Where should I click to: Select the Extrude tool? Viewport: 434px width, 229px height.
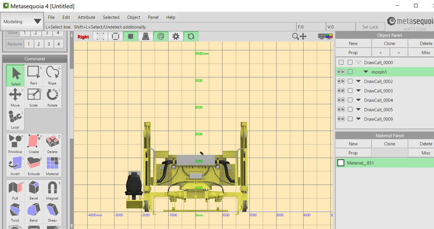coord(34,166)
